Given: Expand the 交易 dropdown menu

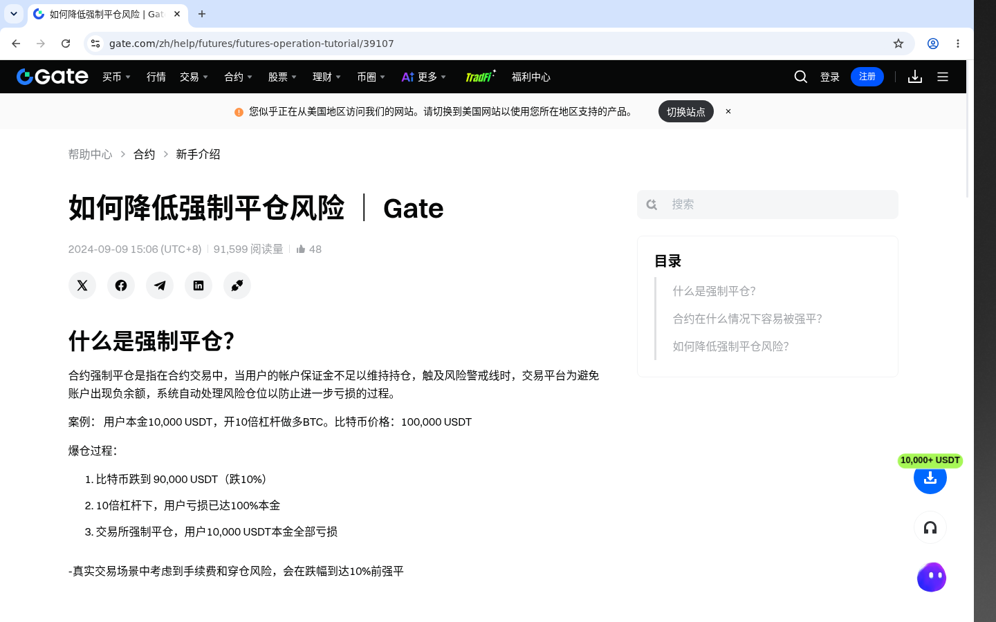Looking at the screenshot, I should coord(194,77).
